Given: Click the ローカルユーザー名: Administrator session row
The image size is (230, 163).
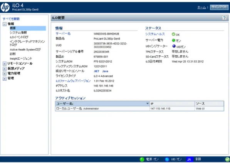Looking at the screenshot, I should pyautogui.click(x=139, y=108).
